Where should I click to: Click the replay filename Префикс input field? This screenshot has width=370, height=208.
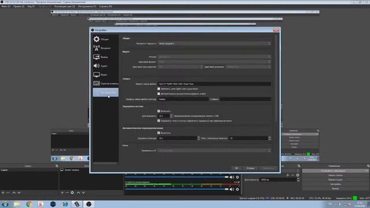[x=183, y=99]
